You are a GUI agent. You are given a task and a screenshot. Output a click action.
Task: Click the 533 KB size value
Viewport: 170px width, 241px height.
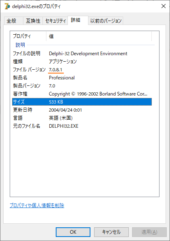(x=56, y=102)
